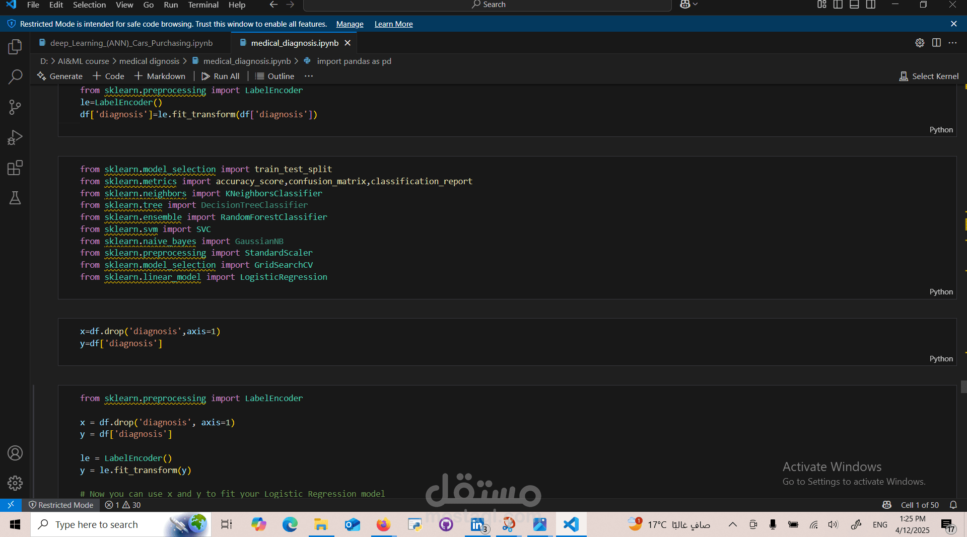Open notebook settings gear icon
967x537 pixels.
click(920, 43)
